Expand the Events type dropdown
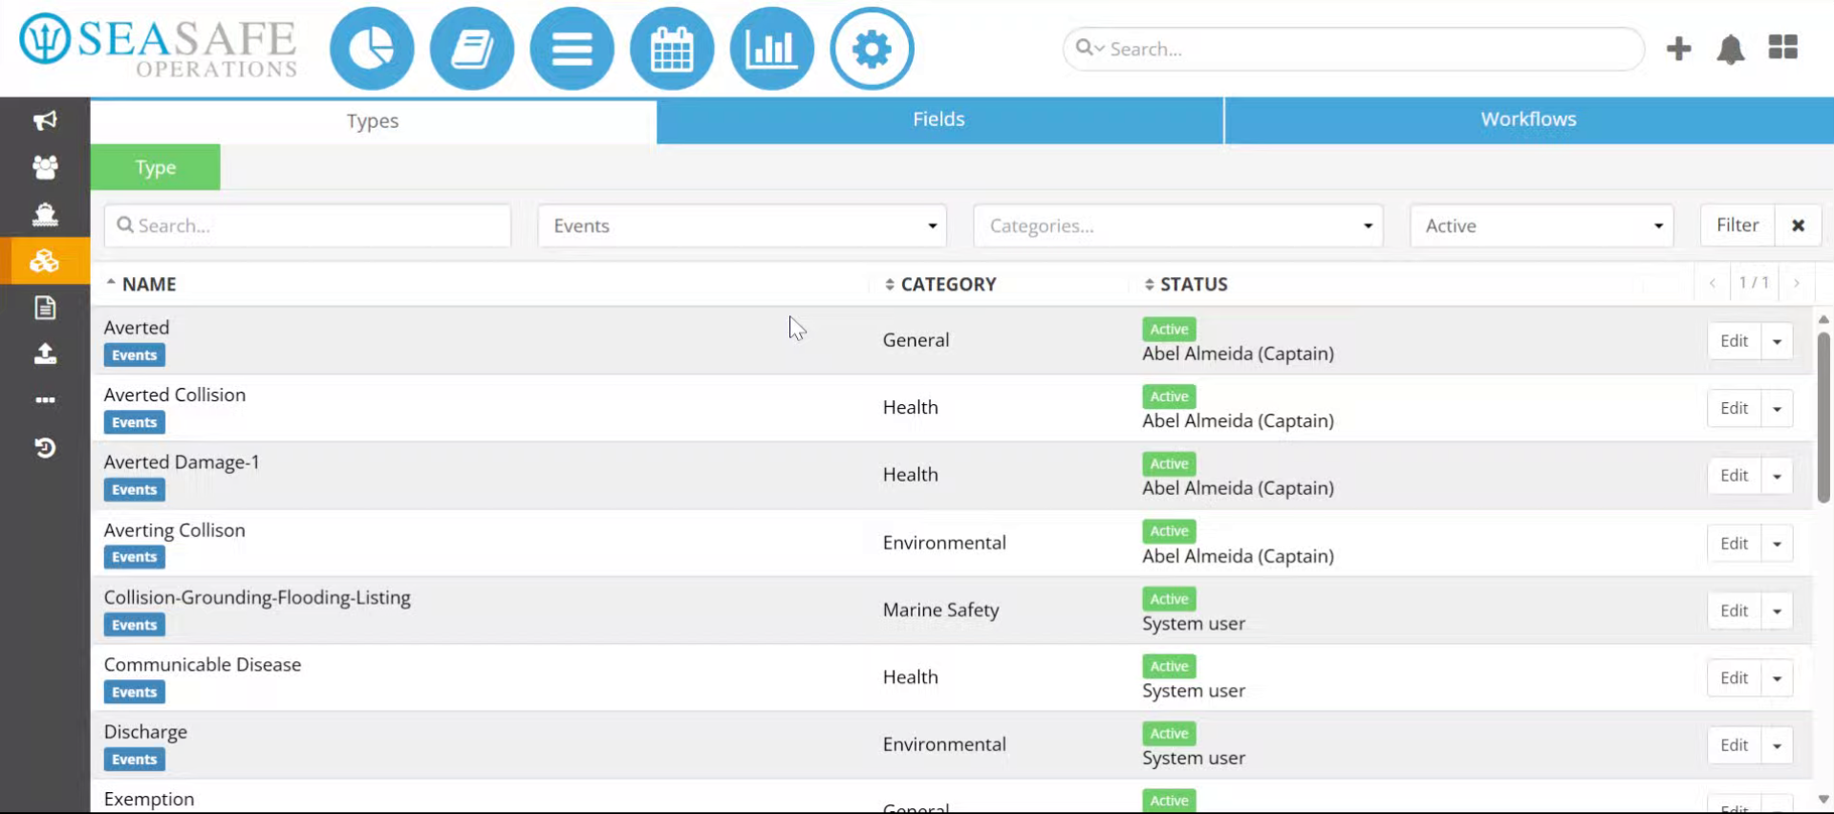The height and width of the screenshot is (814, 1834). 742,226
